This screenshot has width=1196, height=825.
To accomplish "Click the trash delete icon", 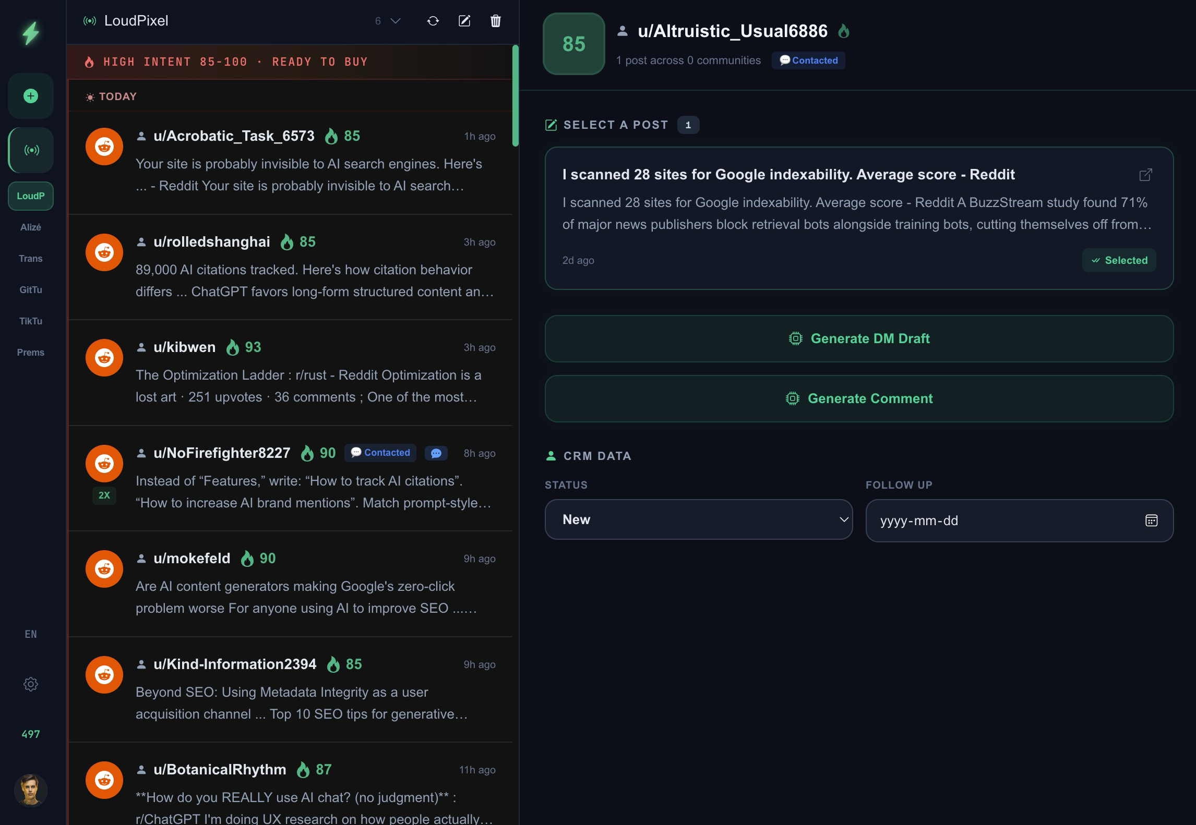I will coord(495,21).
